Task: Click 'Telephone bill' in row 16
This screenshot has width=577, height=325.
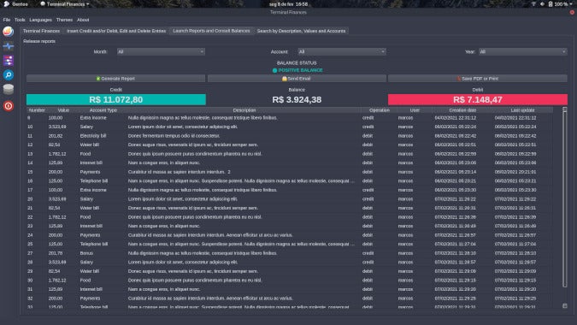Action: click(x=93, y=181)
